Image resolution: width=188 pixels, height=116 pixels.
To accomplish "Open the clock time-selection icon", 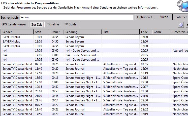I will [181, 25].
